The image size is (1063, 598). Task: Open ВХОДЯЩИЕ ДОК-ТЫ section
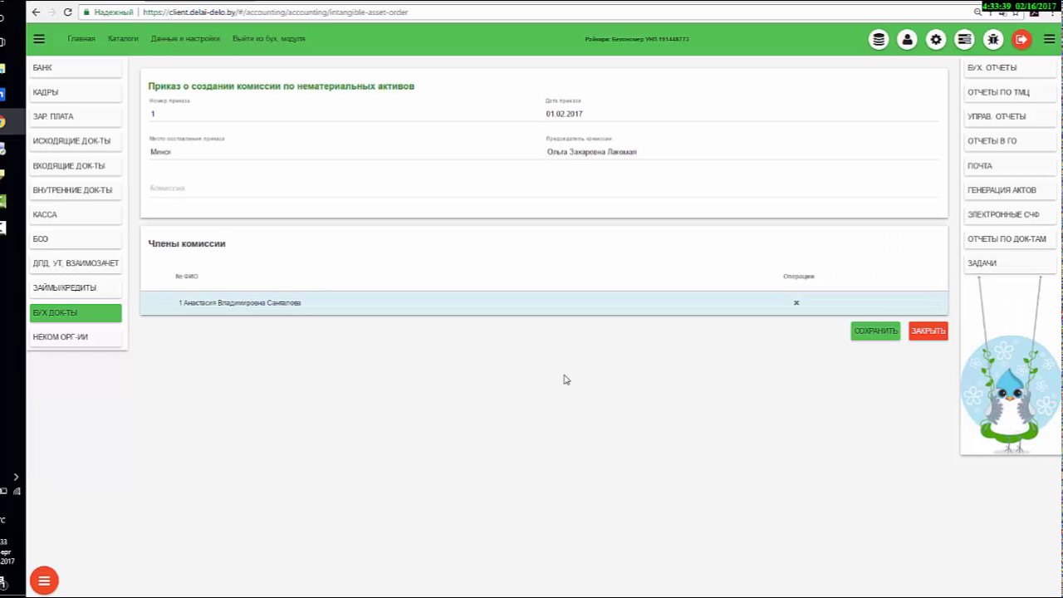pos(76,166)
